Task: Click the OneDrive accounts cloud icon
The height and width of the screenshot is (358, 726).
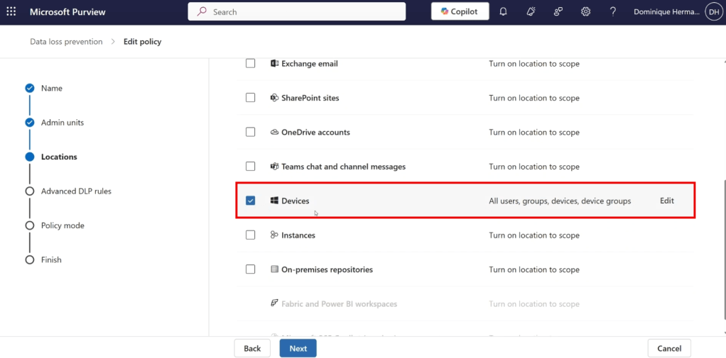Action: [274, 133]
